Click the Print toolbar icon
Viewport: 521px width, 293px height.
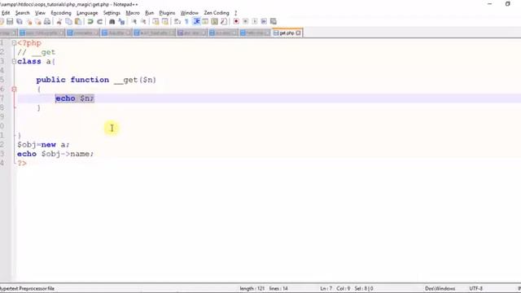click(47, 22)
